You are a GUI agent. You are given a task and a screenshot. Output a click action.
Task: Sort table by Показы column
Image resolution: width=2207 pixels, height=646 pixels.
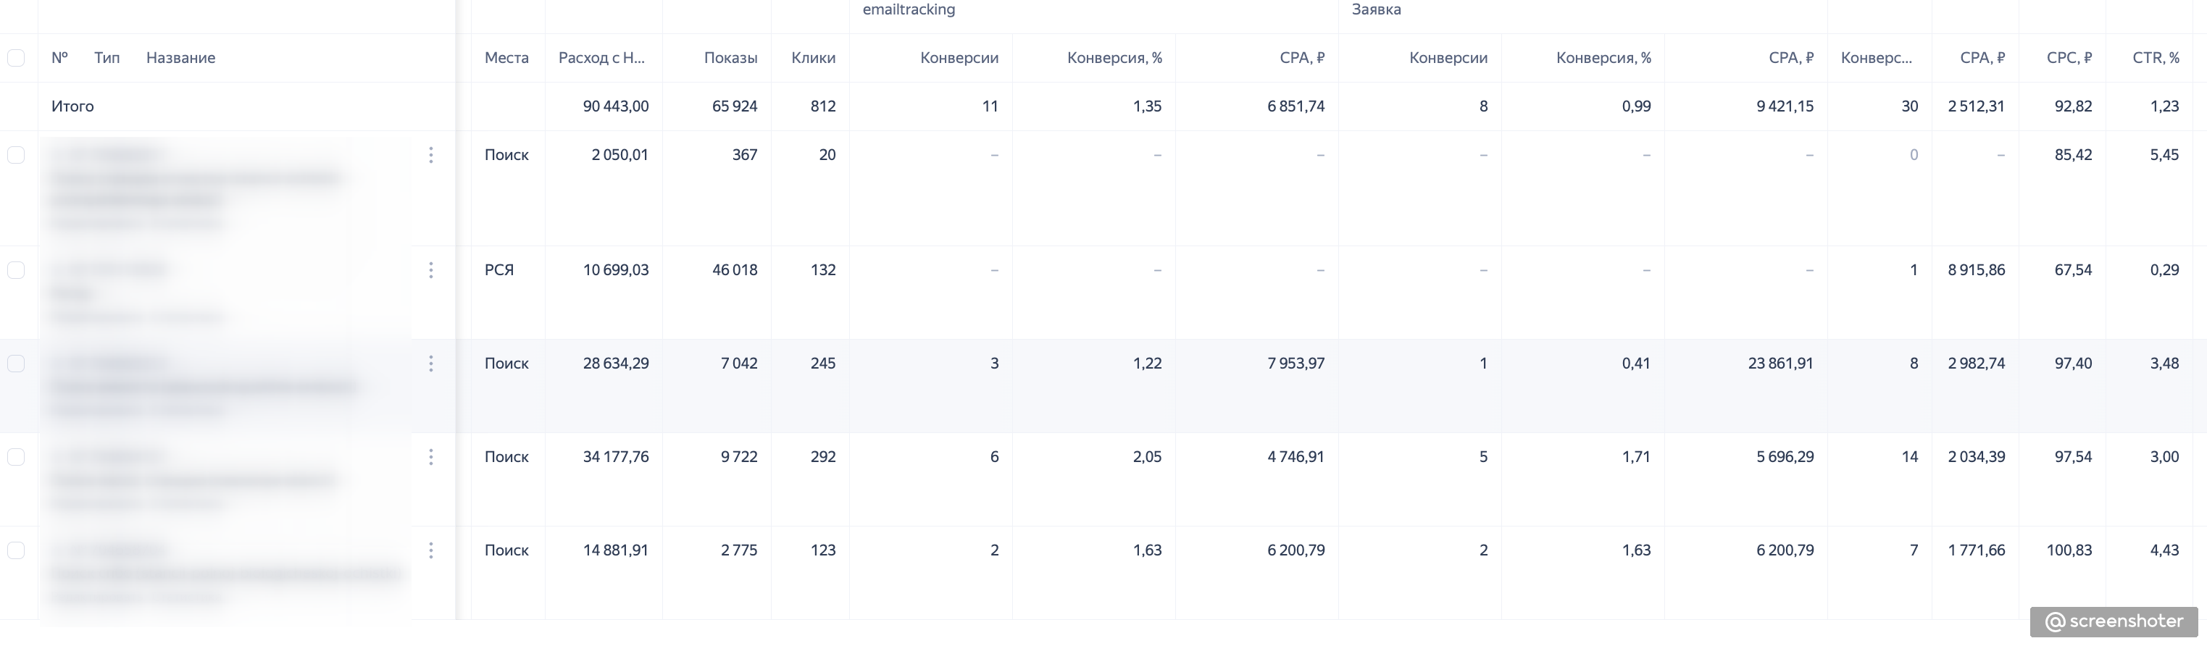(730, 57)
